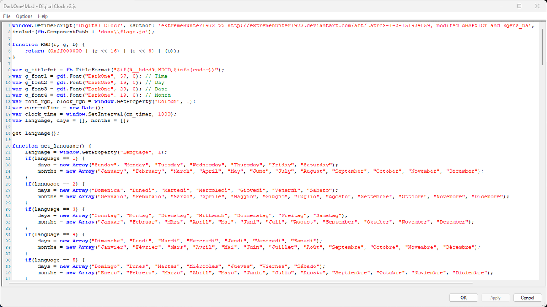The width and height of the screenshot is (547, 307).
Task: Click the "December" string in English months
Action: coord(463,171)
